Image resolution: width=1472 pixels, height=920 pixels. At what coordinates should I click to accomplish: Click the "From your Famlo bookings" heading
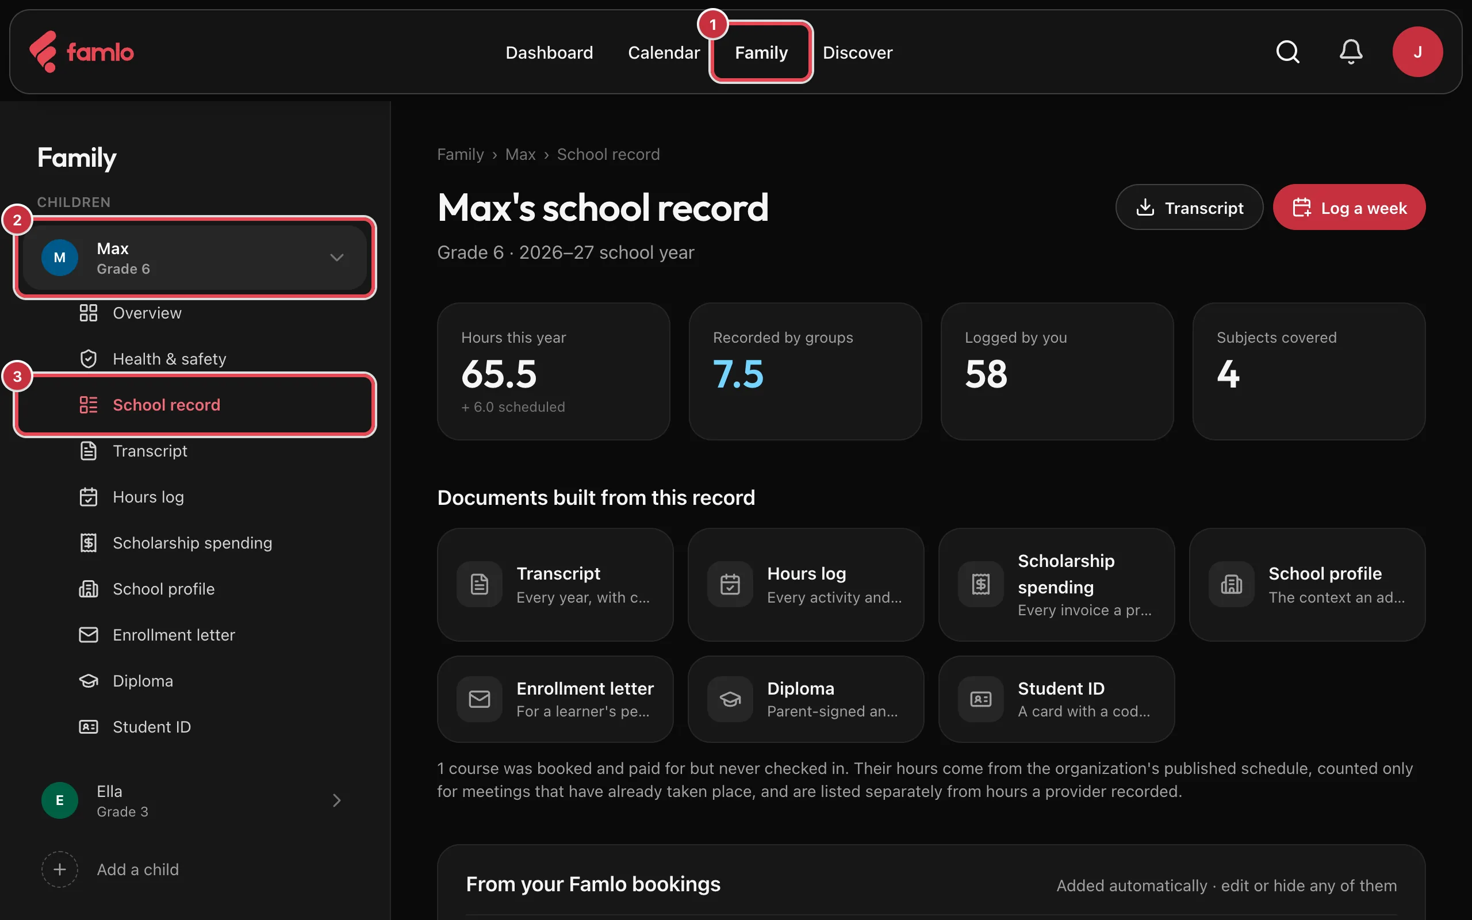coord(593,884)
